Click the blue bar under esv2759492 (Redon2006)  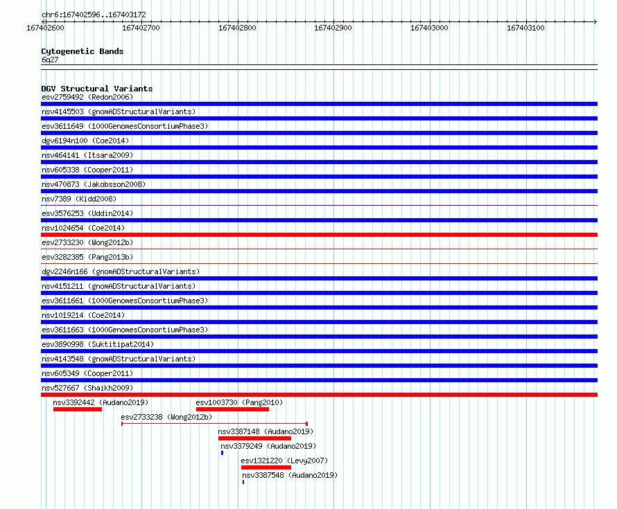pos(319,104)
